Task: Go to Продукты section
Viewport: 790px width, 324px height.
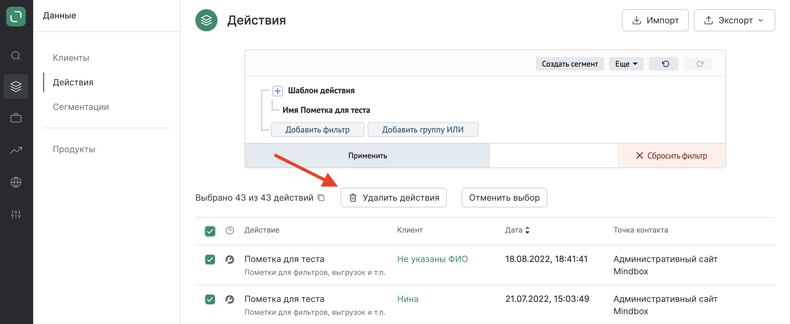Action: (x=74, y=149)
